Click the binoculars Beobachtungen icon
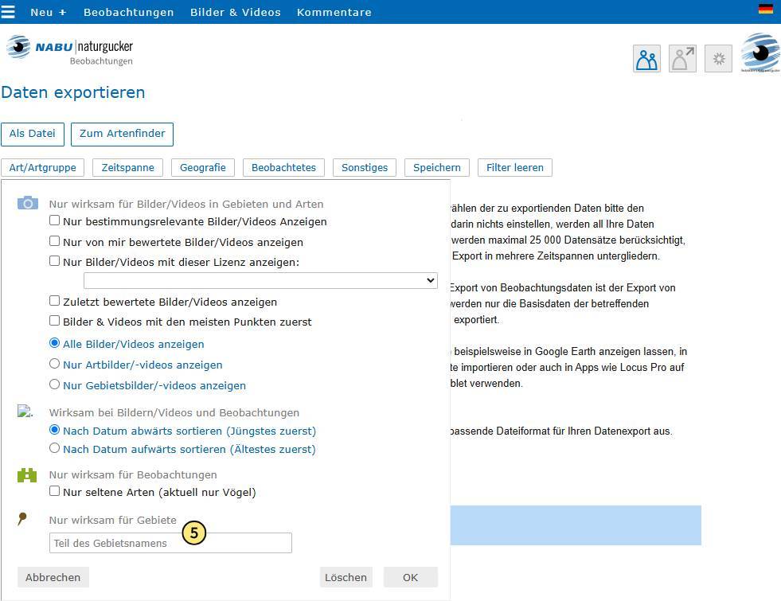 [x=27, y=475]
